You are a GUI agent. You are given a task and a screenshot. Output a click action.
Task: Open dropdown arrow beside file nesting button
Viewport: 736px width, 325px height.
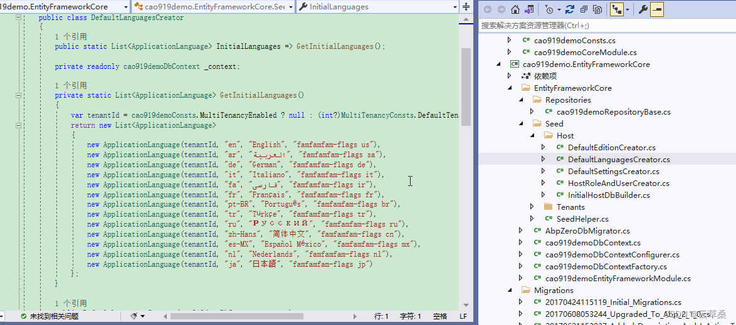tap(628, 9)
